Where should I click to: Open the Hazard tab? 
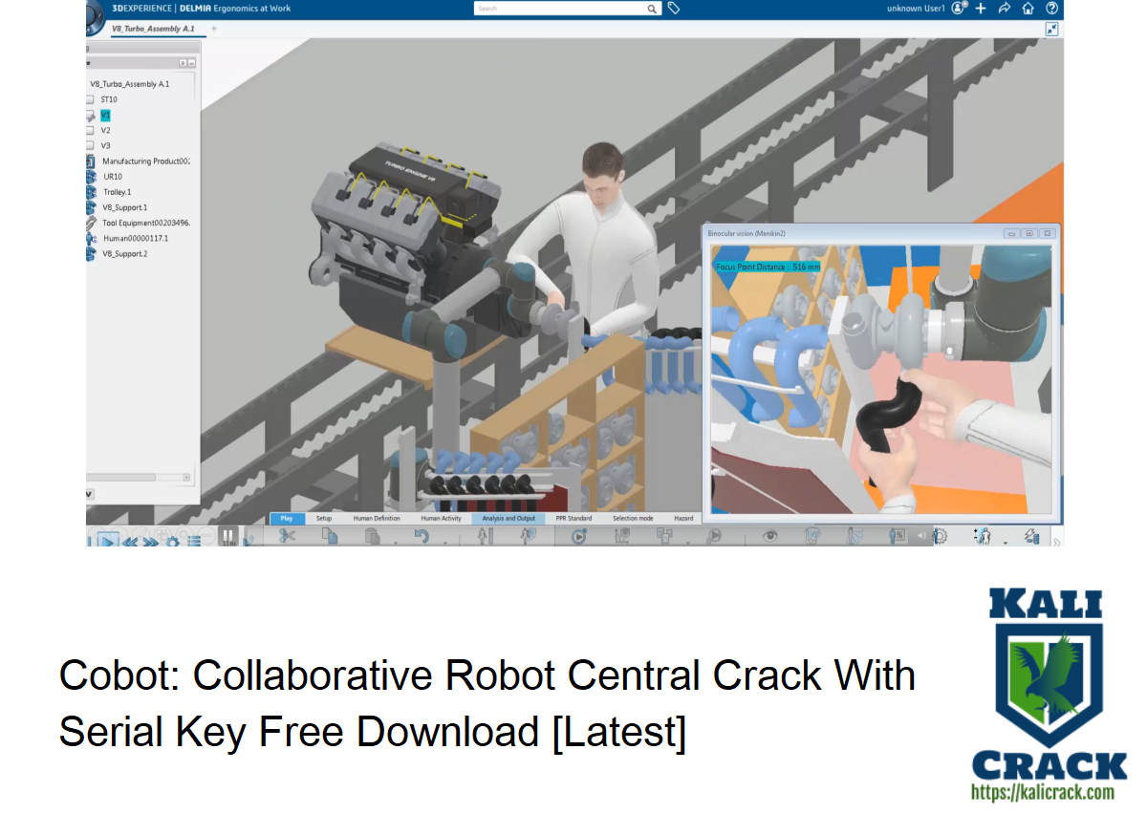pos(683,519)
